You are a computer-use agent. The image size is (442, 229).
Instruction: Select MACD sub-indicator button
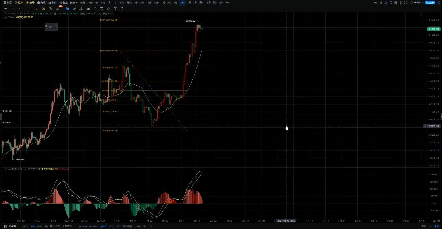(x=104, y=226)
